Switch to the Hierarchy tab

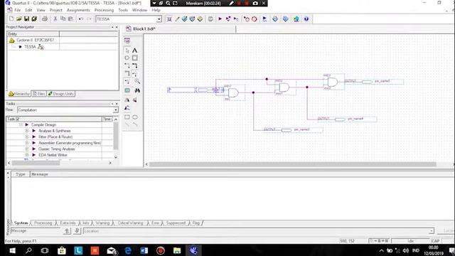coord(19,94)
